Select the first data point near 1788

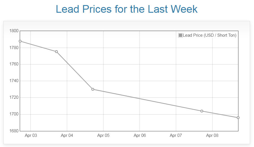click(20, 41)
